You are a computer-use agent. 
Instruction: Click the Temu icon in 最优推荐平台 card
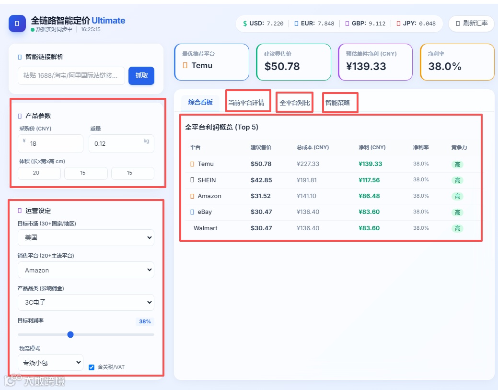tap(185, 65)
